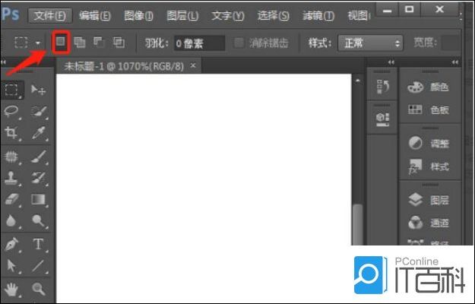Choose Subtract from Selection mode
Image resolution: width=475 pixels, height=304 pixels.
click(x=99, y=43)
